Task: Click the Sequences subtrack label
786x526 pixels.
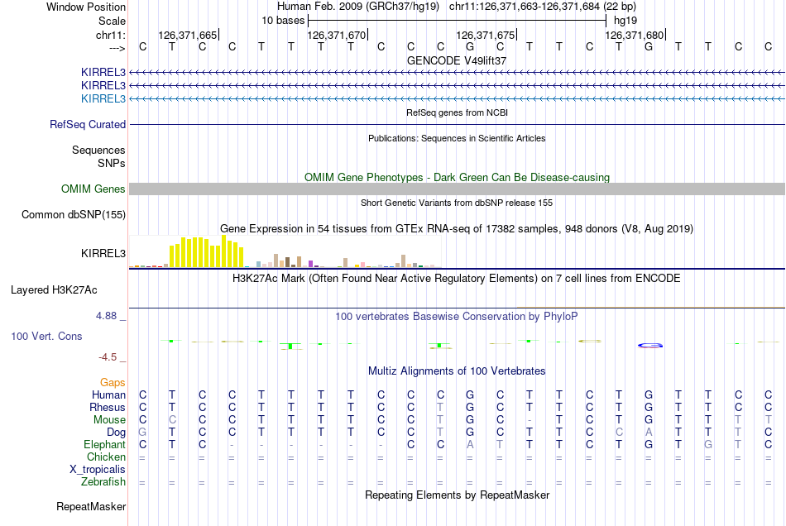Action: (98, 151)
